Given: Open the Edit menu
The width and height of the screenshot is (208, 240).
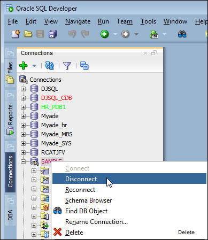Looking at the screenshot, I should [31, 21].
